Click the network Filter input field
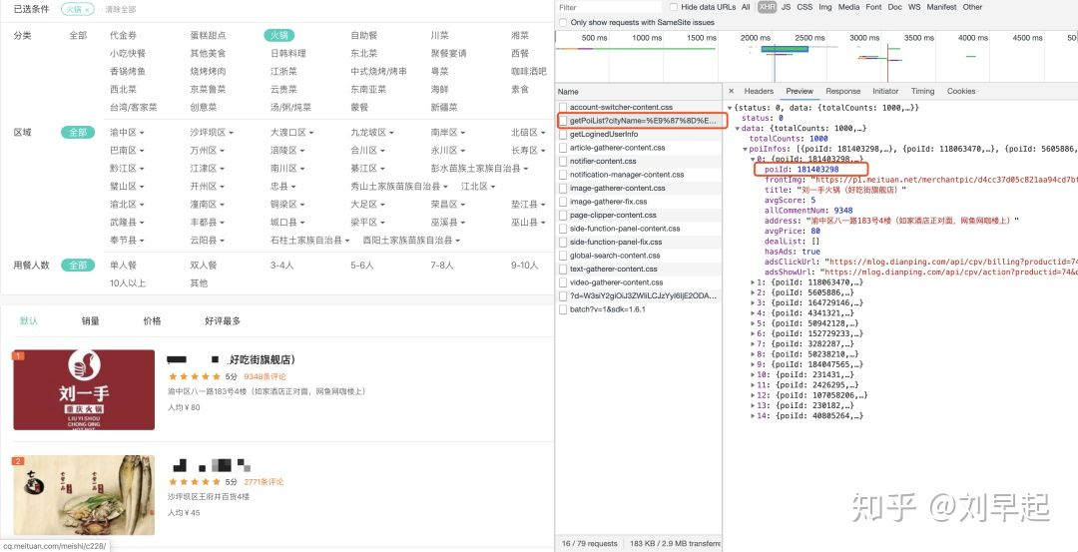The image size is (1078, 552). (609, 7)
